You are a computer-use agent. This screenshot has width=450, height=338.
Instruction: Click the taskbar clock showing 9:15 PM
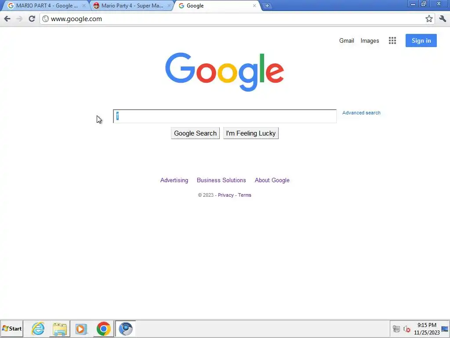coord(427,329)
